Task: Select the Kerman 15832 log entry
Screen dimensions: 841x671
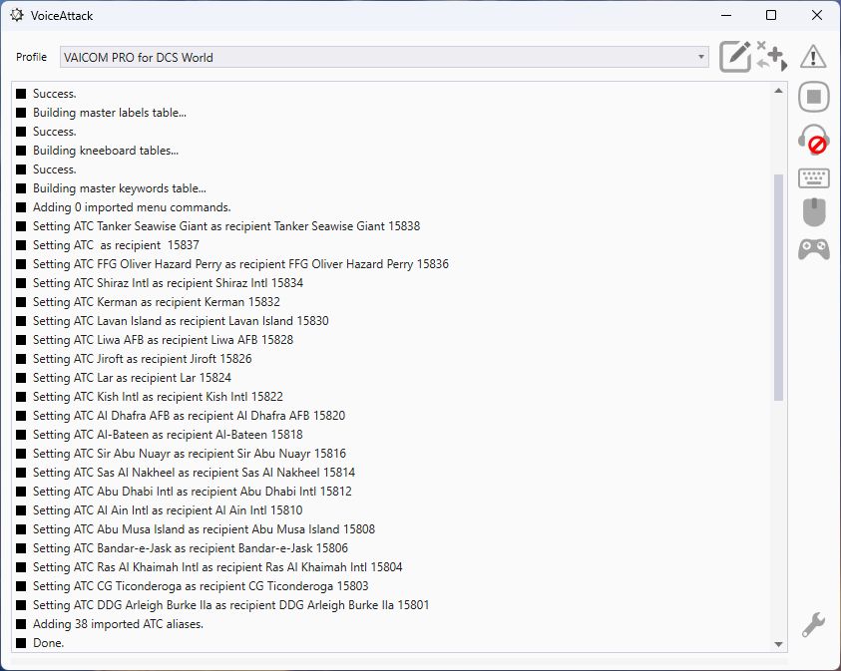Action: [156, 302]
